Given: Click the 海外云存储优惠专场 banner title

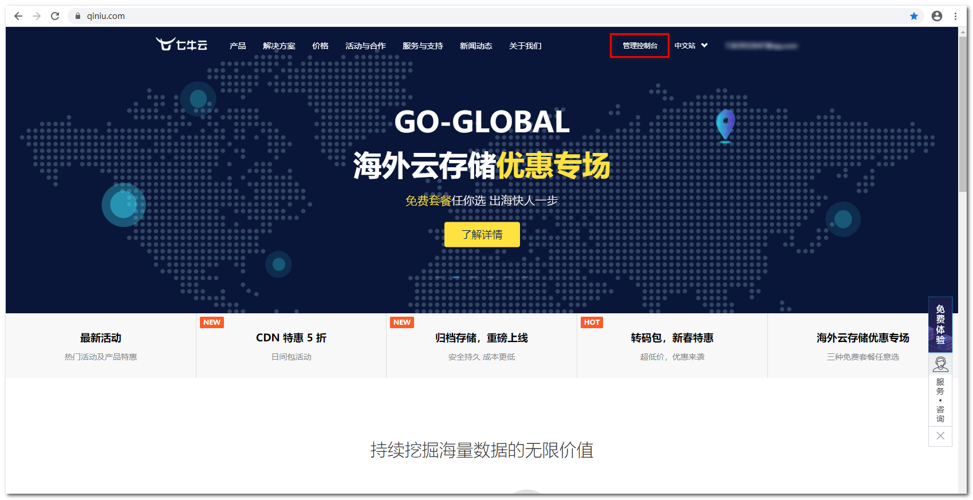Looking at the screenshot, I should pos(482,166).
